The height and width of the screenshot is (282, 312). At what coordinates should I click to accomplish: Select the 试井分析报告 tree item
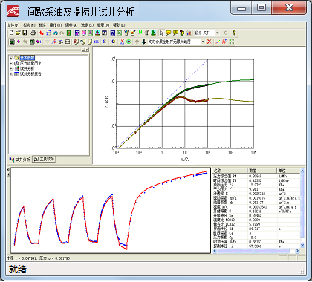click(30, 74)
